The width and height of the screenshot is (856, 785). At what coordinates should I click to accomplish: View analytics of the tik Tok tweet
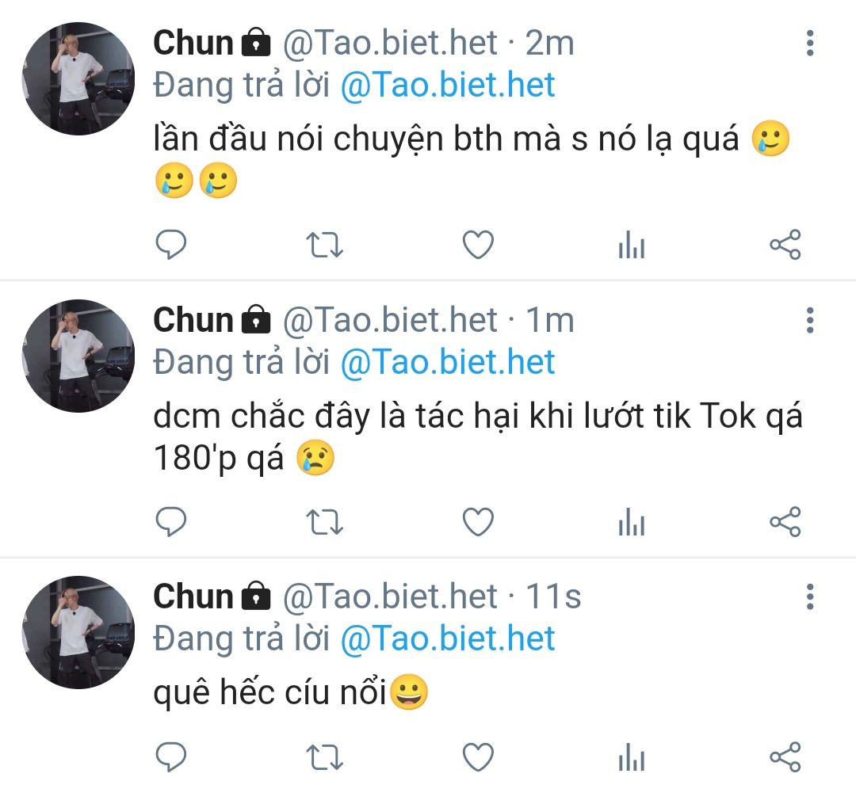[x=632, y=524]
